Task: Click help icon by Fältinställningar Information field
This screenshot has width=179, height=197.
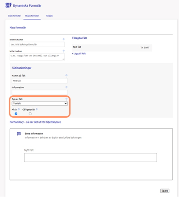Action: click(67, 87)
